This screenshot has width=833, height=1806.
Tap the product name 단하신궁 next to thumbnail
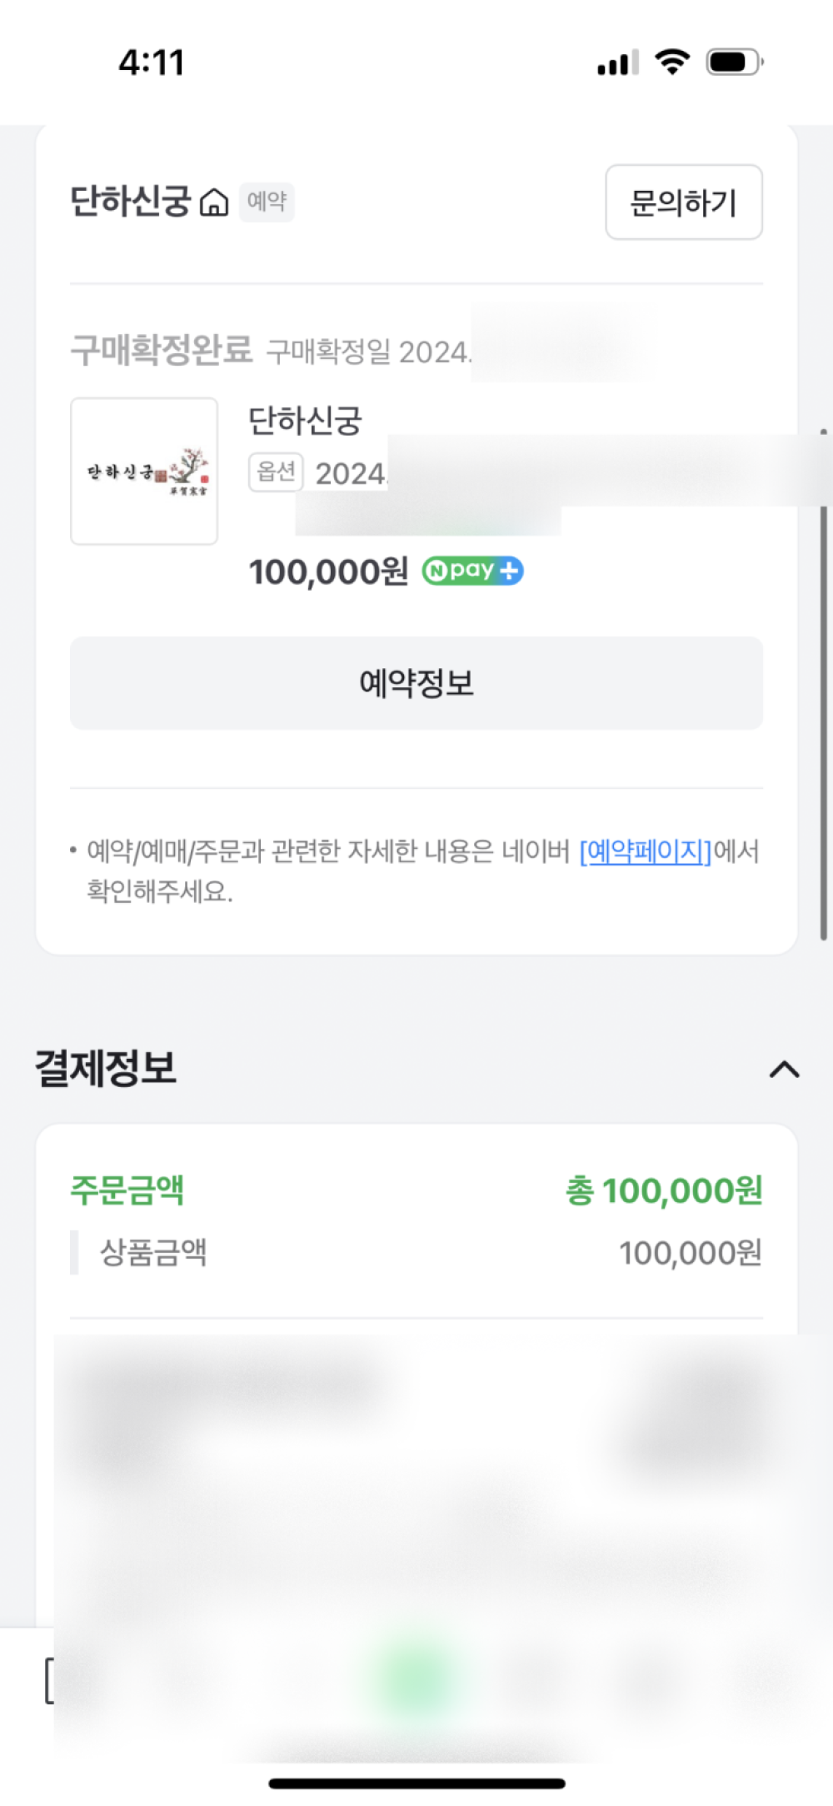pyautogui.click(x=305, y=421)
